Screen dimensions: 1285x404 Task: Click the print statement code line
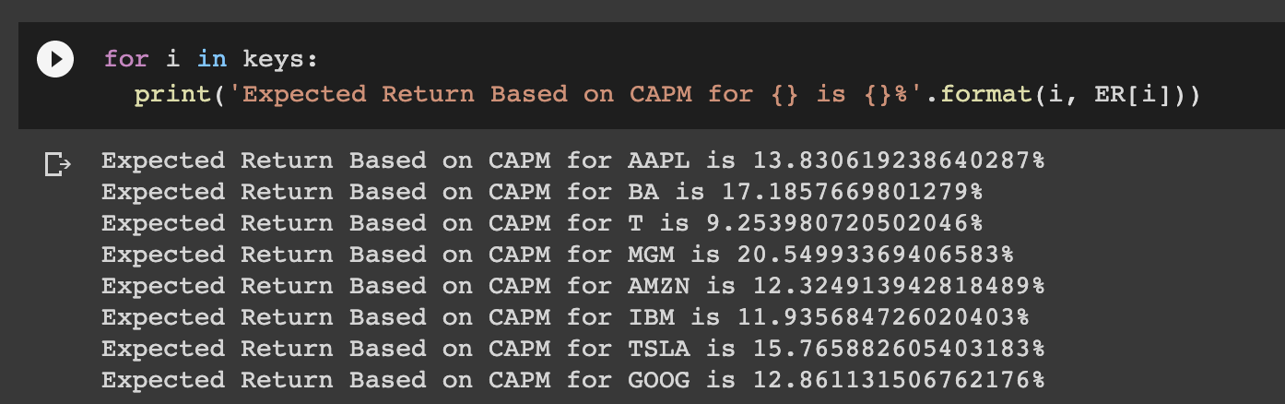[x=668, y=94]
